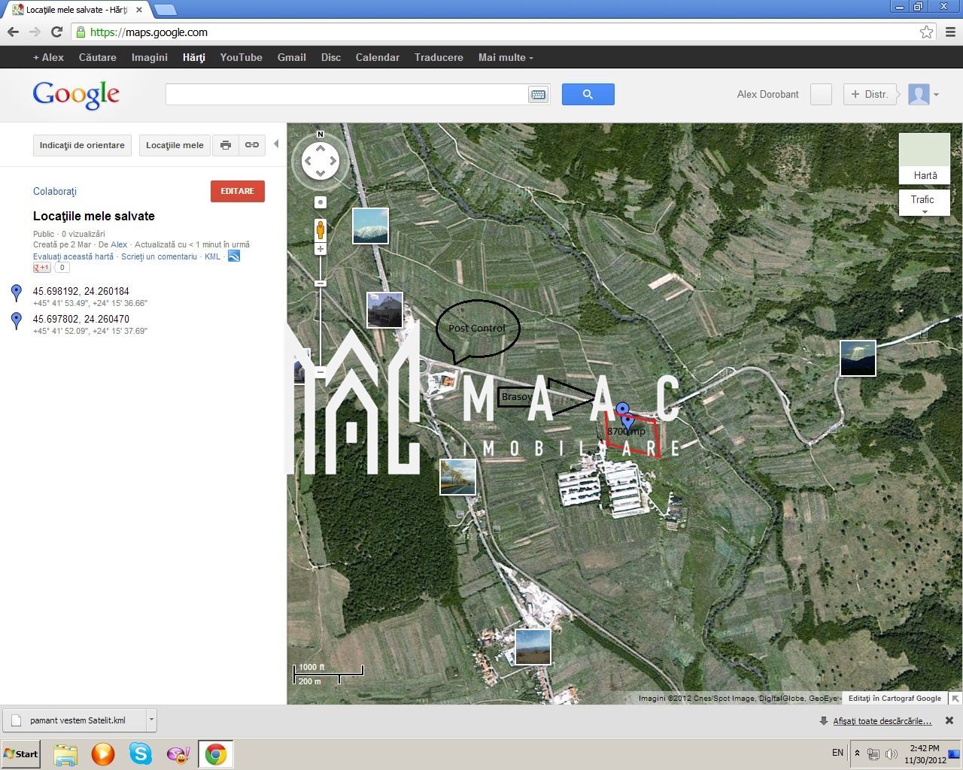The height and width of the screenshot is (770, 963).
Task: Click the blue search magnifier button
Action: [588, 94]
